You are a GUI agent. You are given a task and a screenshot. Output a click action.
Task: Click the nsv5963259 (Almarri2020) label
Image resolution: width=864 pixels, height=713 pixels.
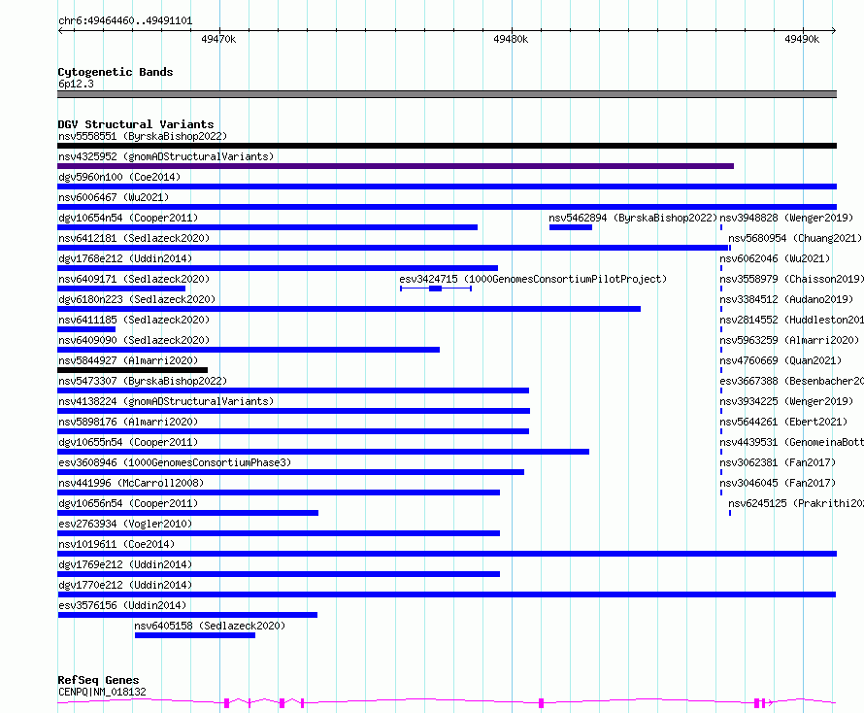pyautogui.click(x=789, y=340)
